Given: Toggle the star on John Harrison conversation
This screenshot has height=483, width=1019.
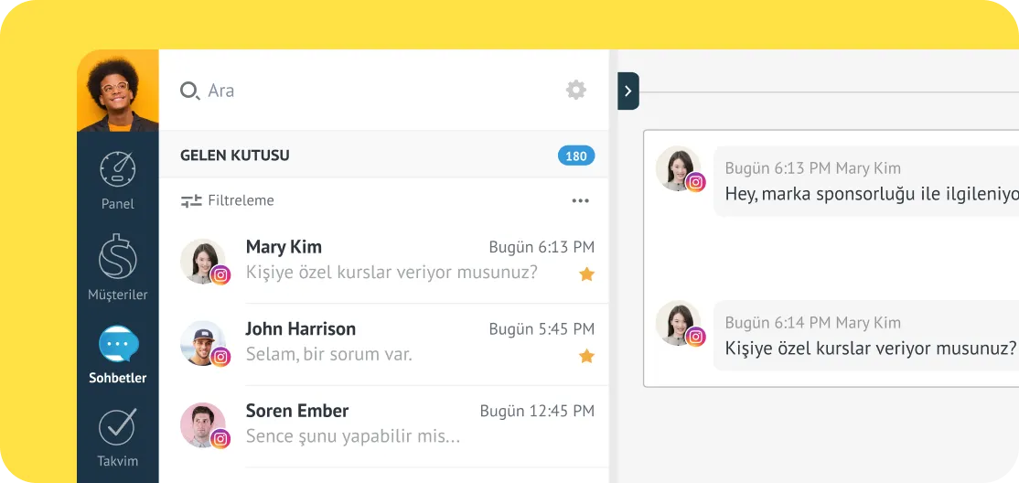Looking at the screenshot, I should [x=586, y=356].
